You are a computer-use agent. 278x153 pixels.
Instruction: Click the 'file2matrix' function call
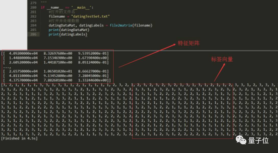point(121,25)
